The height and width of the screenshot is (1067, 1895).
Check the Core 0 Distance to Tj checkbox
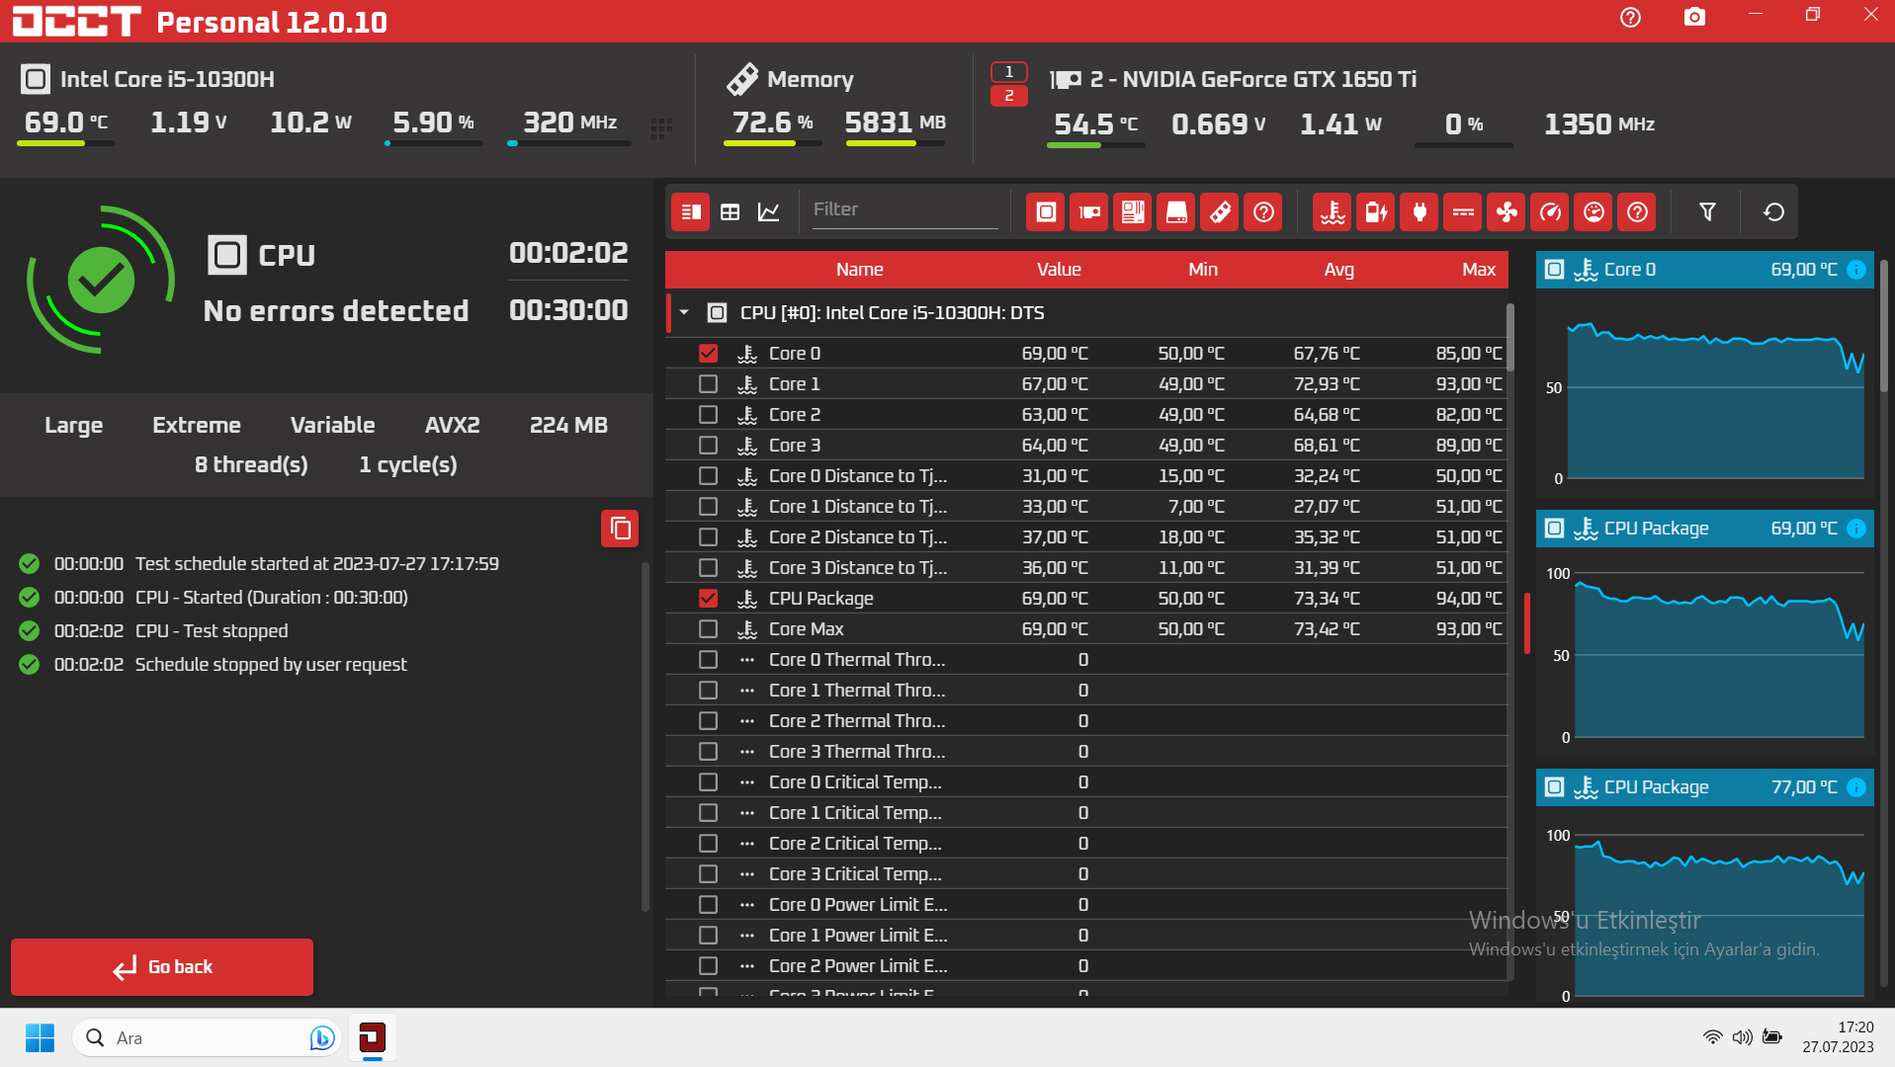click(x=708, y=475)
